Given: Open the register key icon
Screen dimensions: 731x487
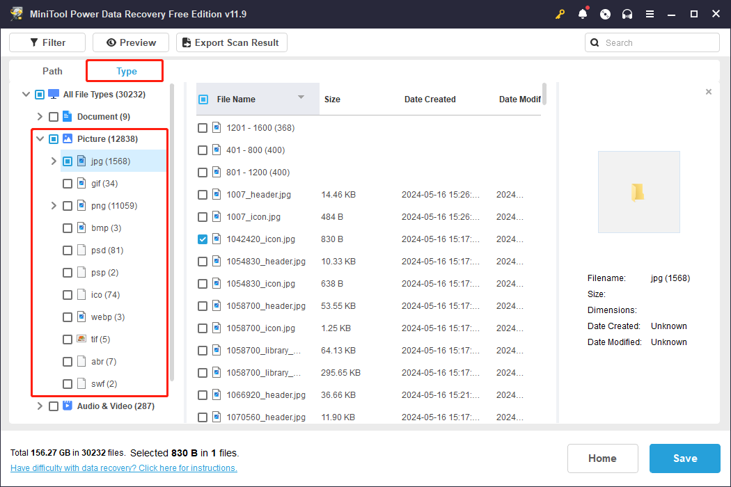Looking at the screenshot, I should coord(560,14).
